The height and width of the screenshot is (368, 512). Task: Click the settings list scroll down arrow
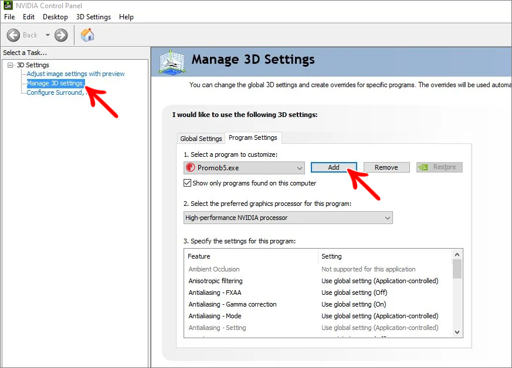coord(457,332)
